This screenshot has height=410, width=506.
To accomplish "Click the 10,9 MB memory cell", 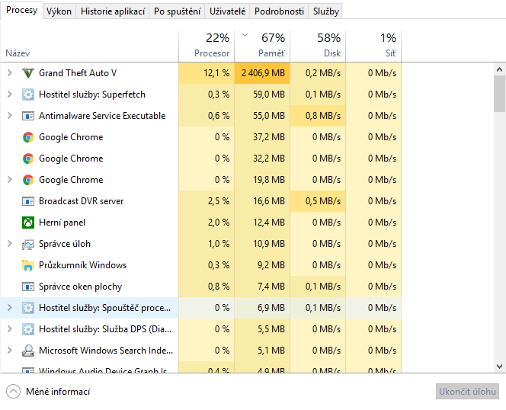I will 262,244.
